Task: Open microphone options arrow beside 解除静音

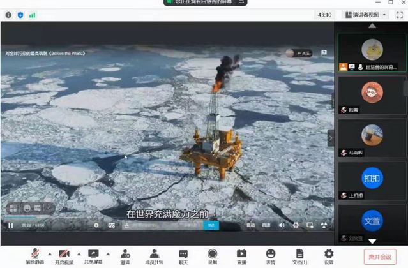Action: tap(50, 254)
